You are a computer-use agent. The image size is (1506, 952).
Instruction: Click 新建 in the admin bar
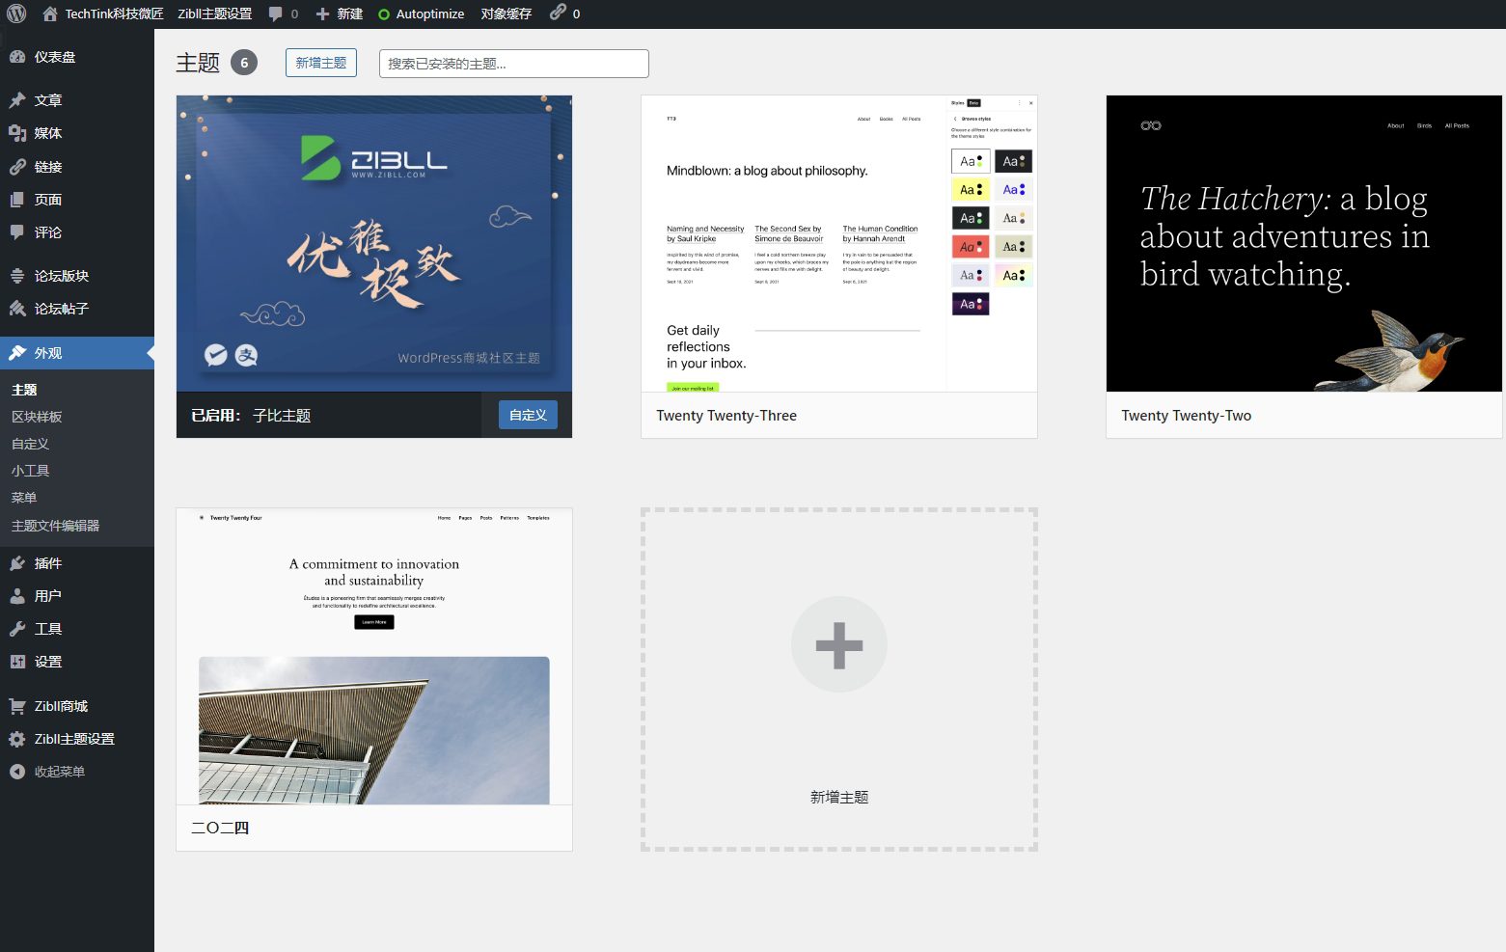(x=349, y=14)
